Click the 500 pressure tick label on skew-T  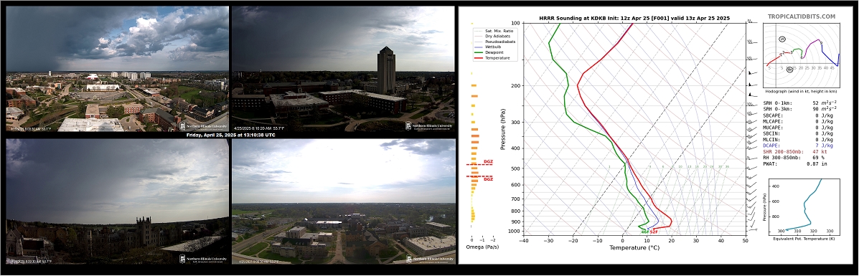515,168
